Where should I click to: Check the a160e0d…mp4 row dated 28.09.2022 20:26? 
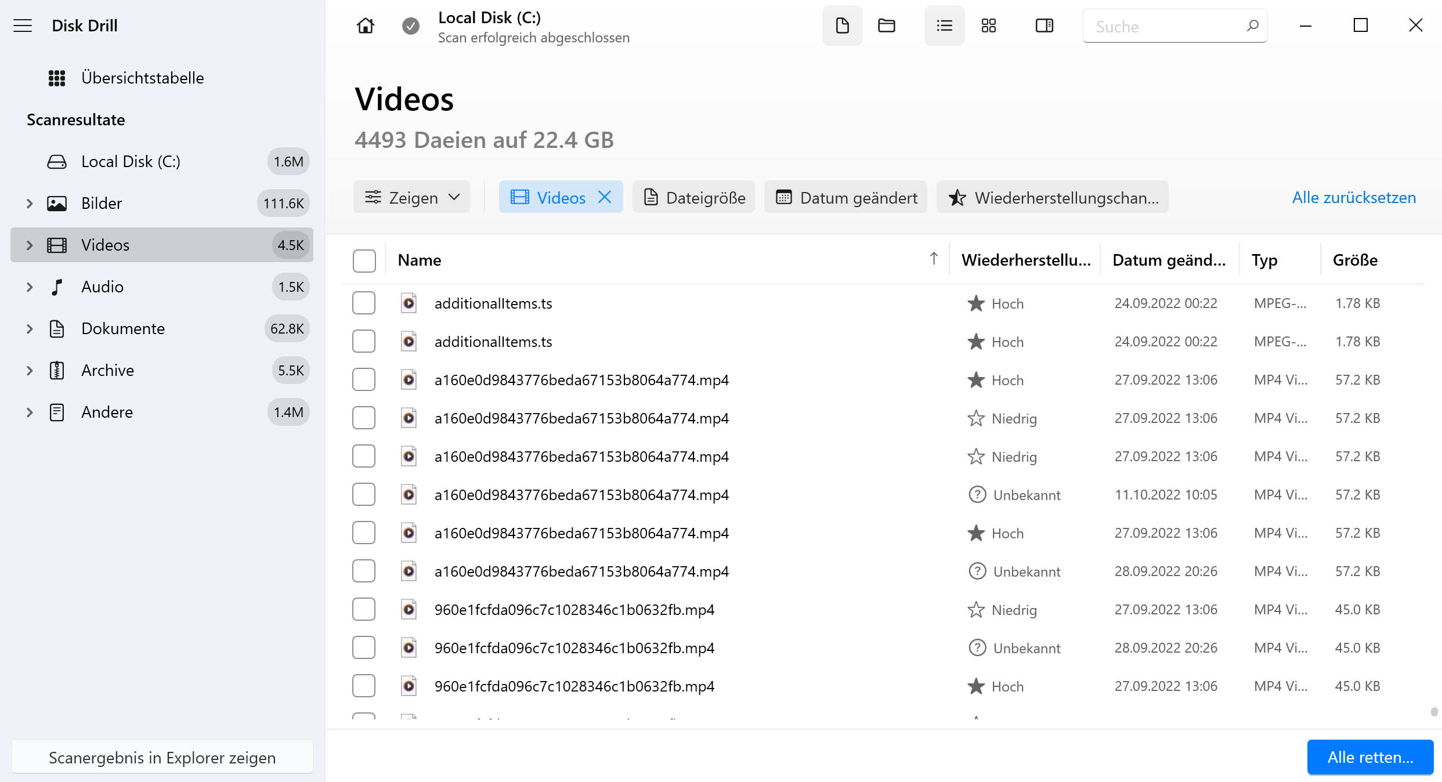[x=364, y=571]
